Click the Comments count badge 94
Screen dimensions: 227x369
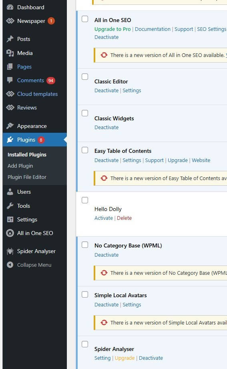click(x=51, y=81)
